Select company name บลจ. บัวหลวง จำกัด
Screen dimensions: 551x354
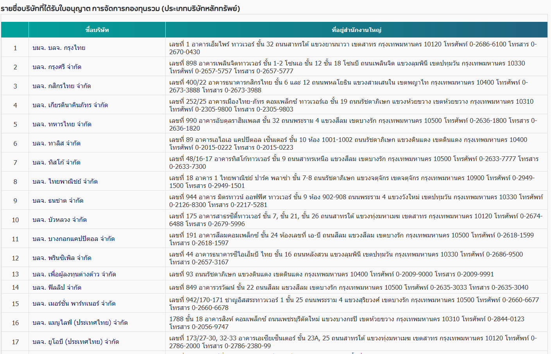(x=60, y=219)
